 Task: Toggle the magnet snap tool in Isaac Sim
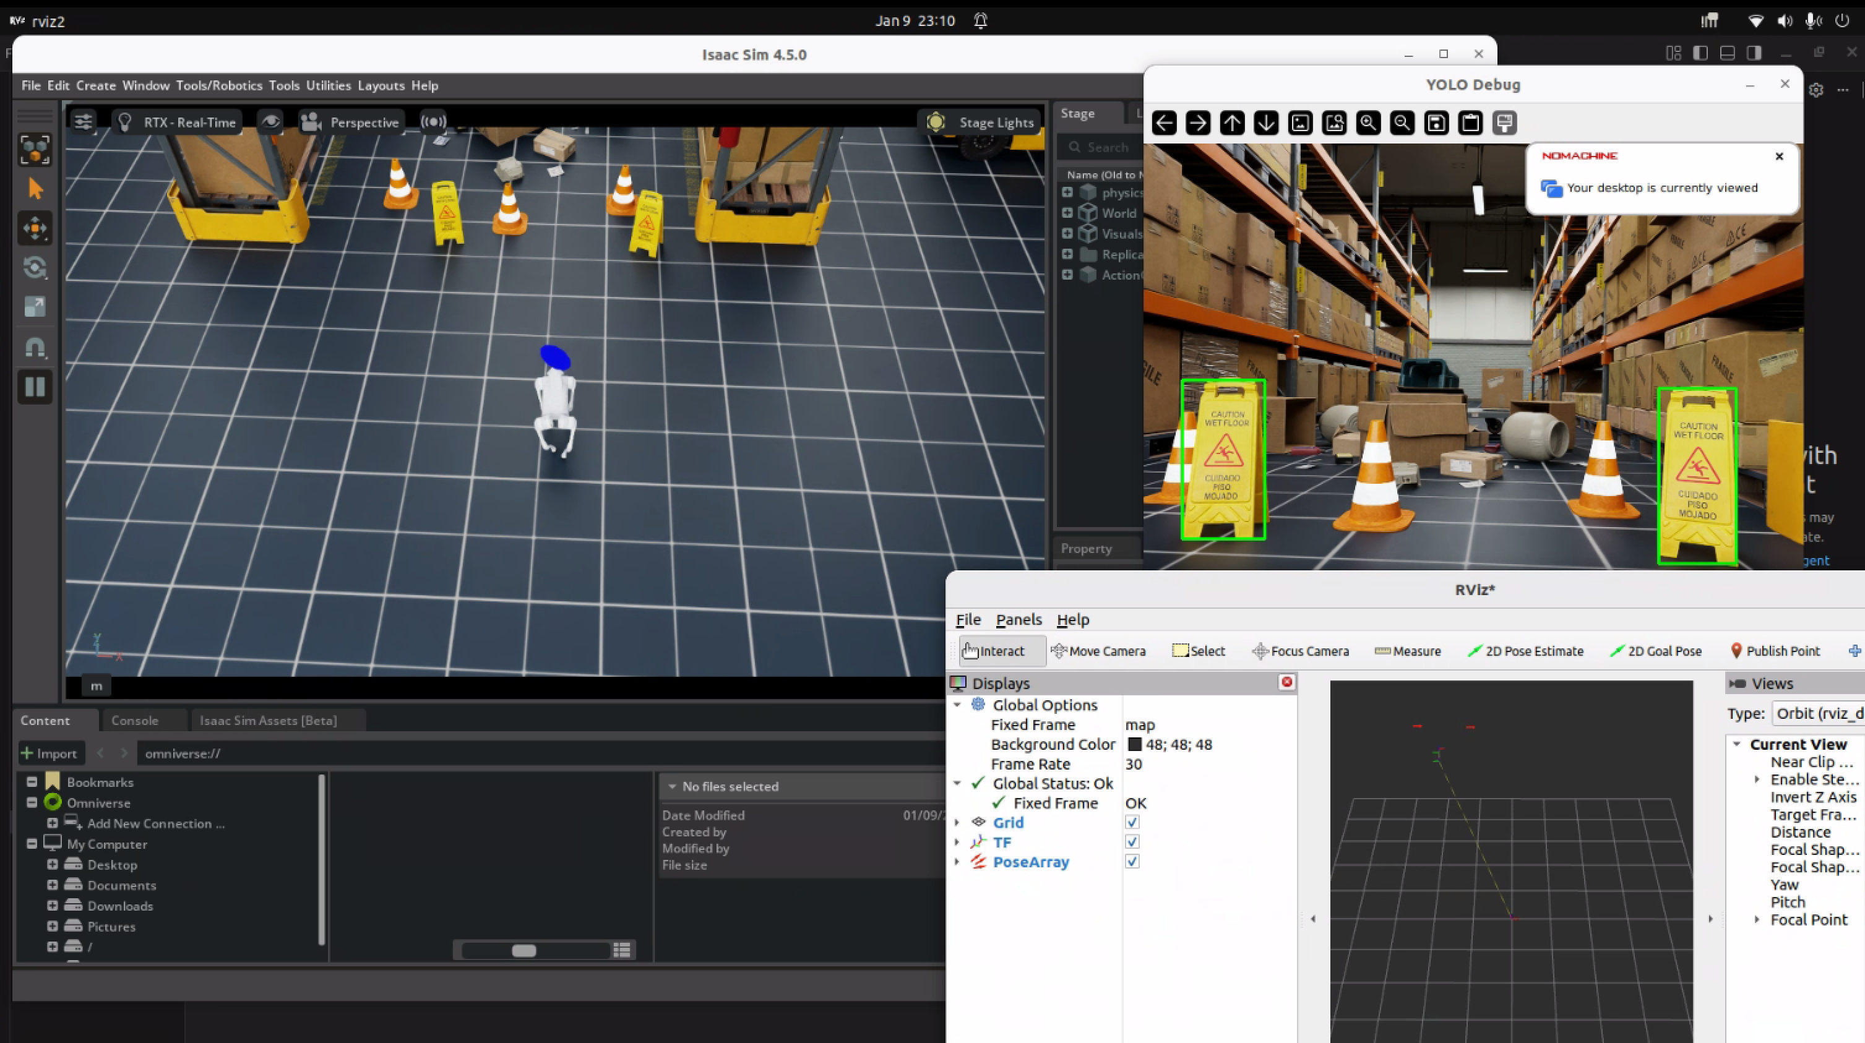(x=35, y=348)
